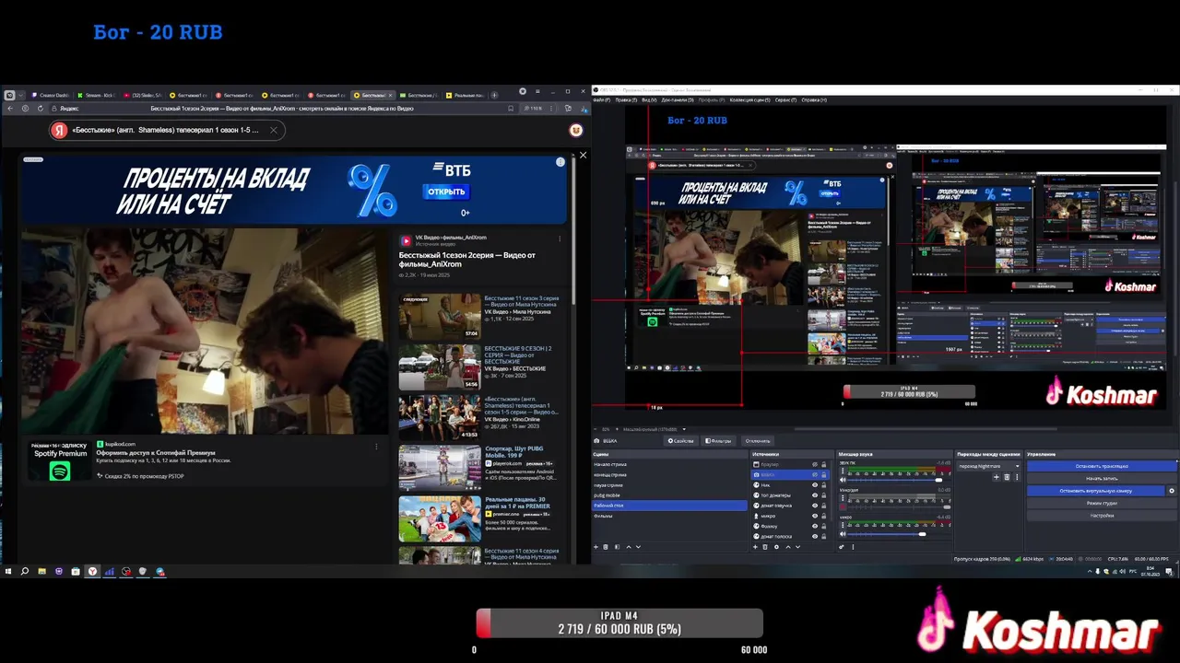Open the browser tab list dropdown
The width and height of the screenshot is (1180, 663).
[20, 95]
